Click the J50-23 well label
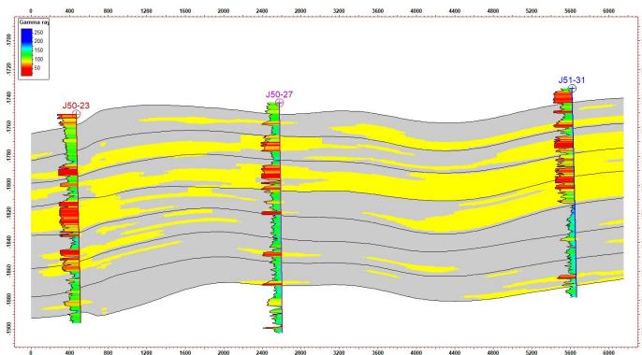642x355 pixels. pyautogui.click(x=76, y=106)
